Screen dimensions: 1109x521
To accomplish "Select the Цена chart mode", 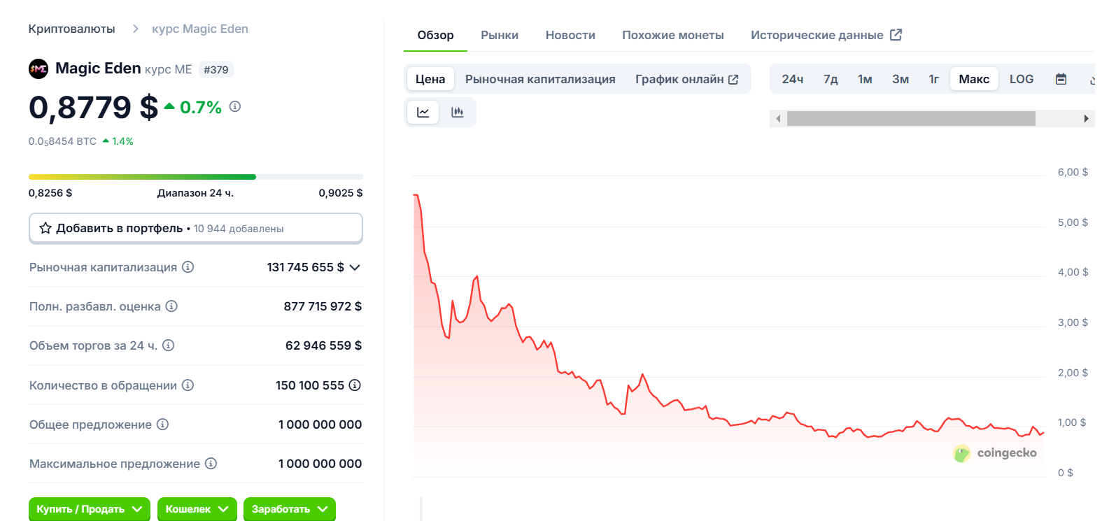I will point(430,79).
